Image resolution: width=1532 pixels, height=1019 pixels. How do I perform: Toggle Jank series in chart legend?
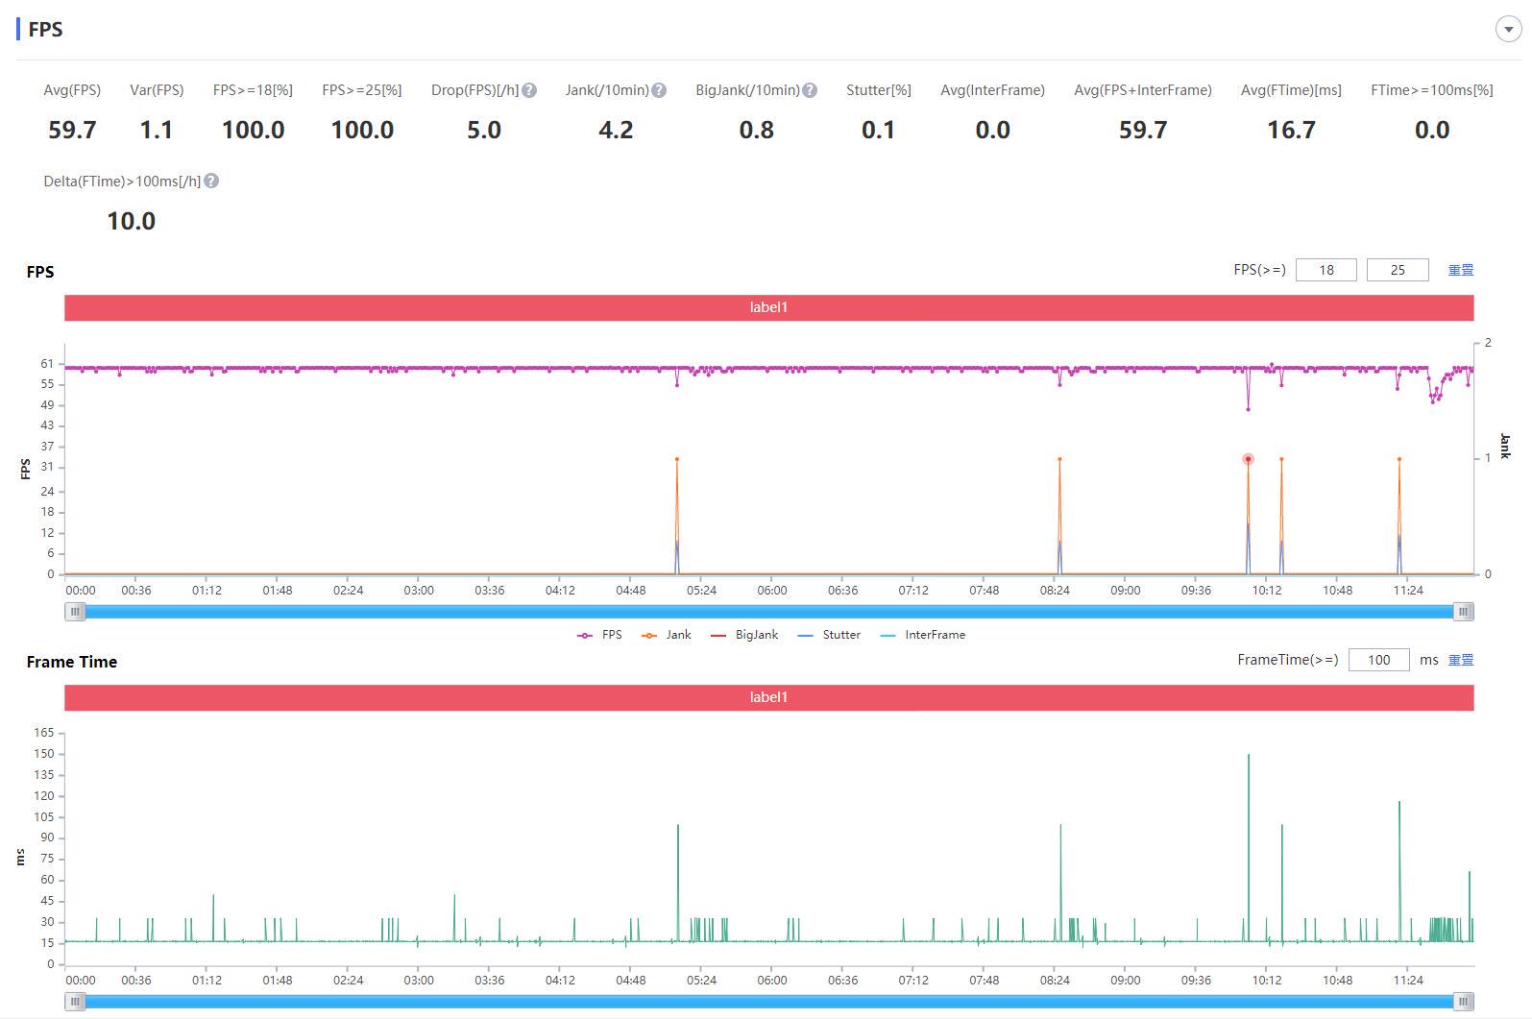click(667, 635)
